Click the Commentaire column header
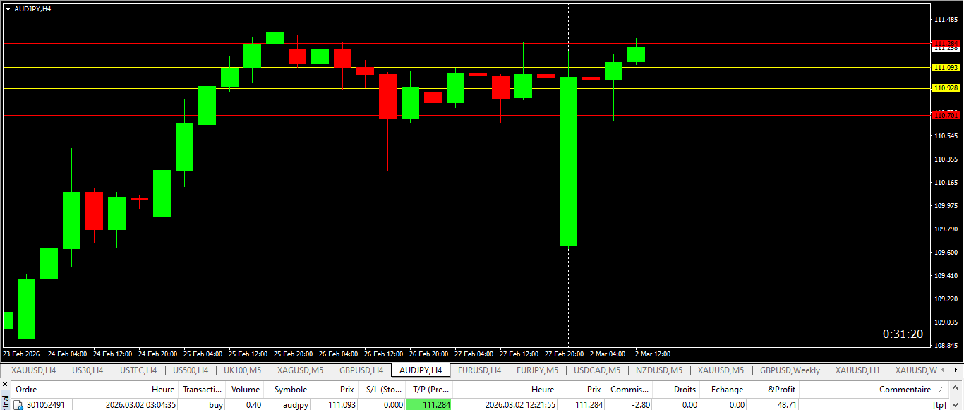This screenshot has height=410, width=964. (874, 390)
